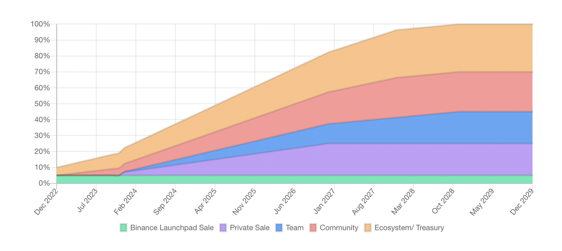
Task: Click the blue Team legend swatch
Action: (x=279, y=228)
